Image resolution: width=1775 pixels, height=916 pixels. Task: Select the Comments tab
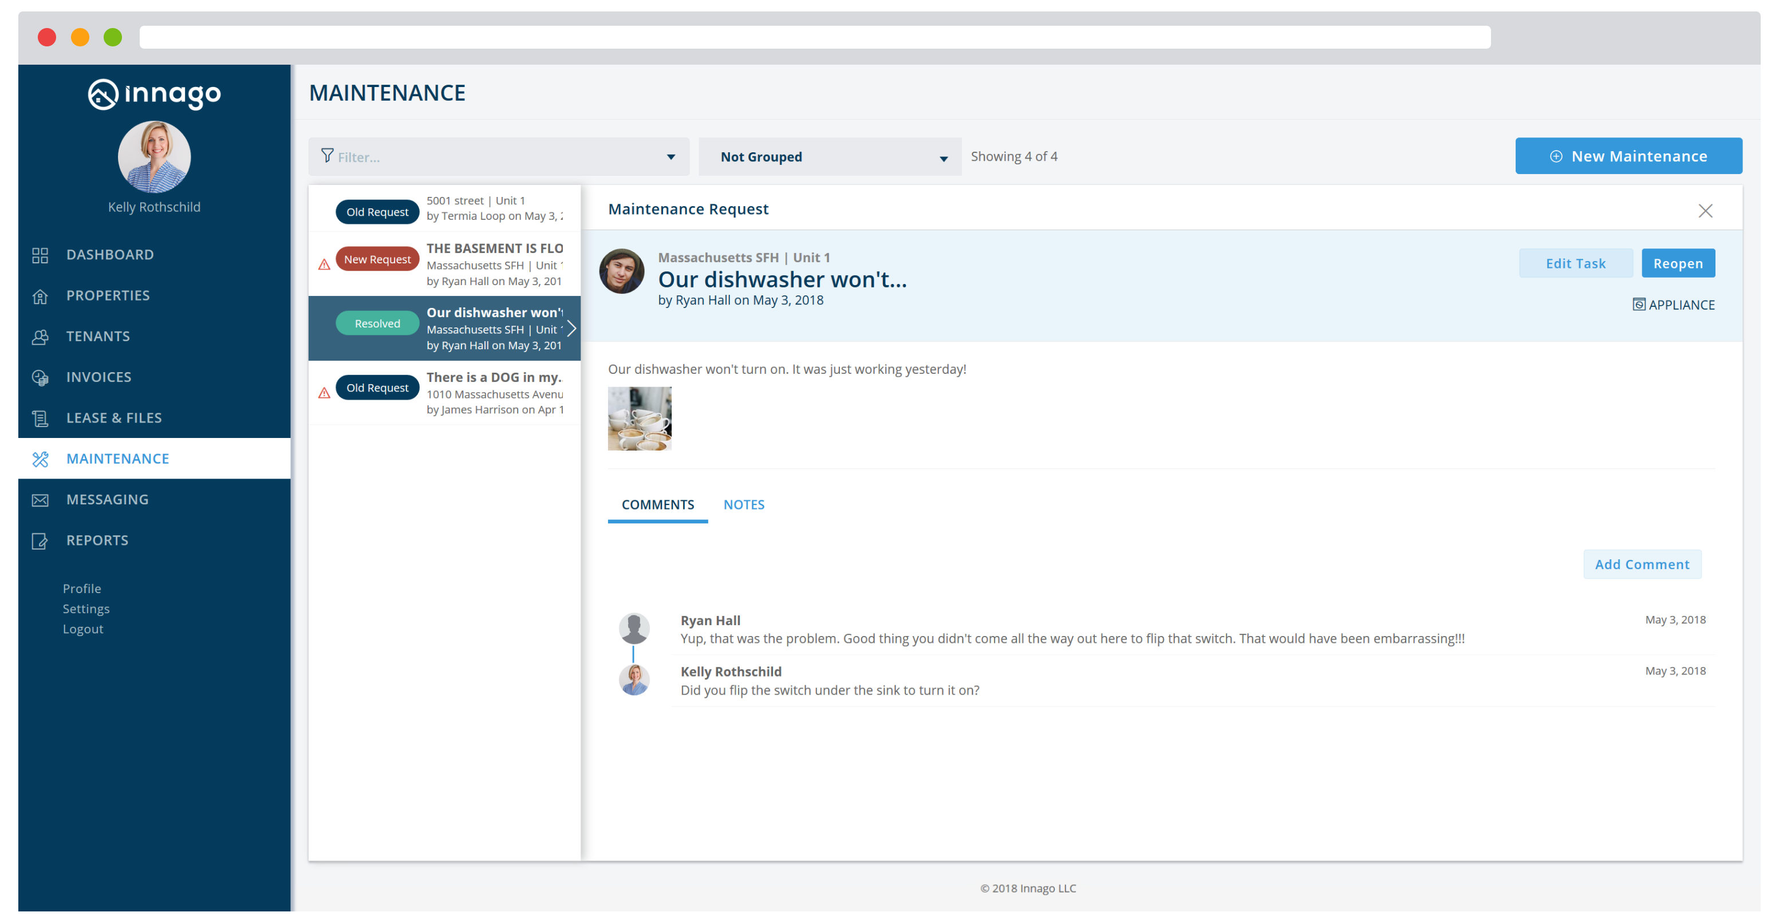tap(657, 505)
